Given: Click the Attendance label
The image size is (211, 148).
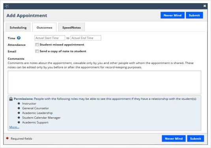Looking at the screenshot, I should [x=17, y=45].
